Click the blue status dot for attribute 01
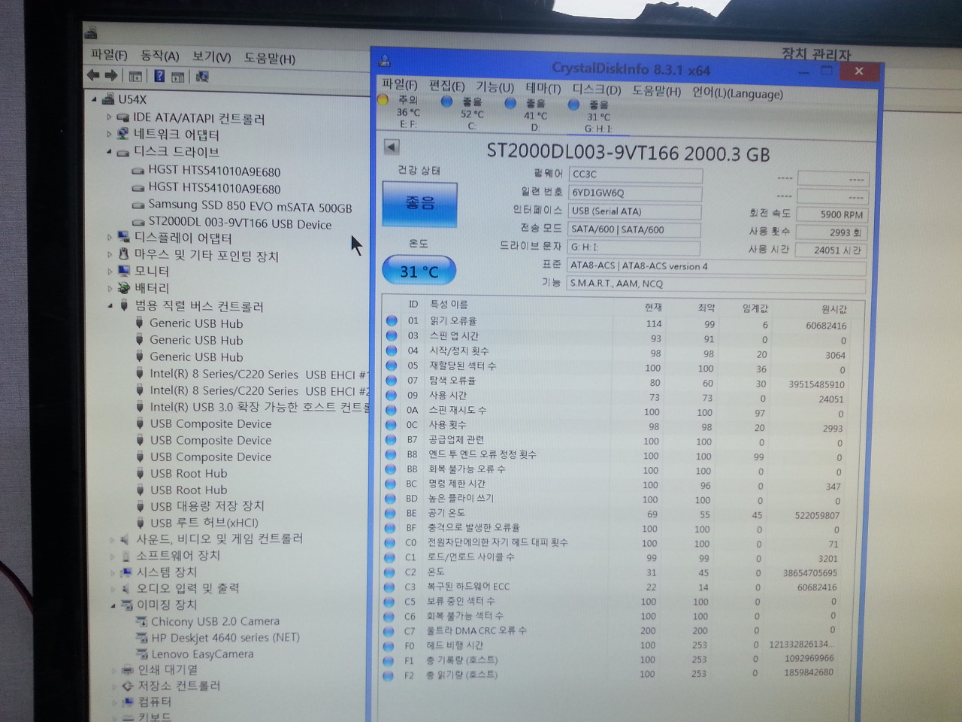The height and width of the screenshot is (722, 962). [x=391, y=320]
